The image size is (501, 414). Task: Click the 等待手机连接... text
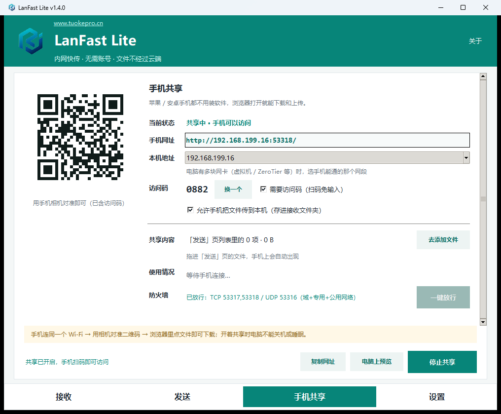[x=208, y=275]
